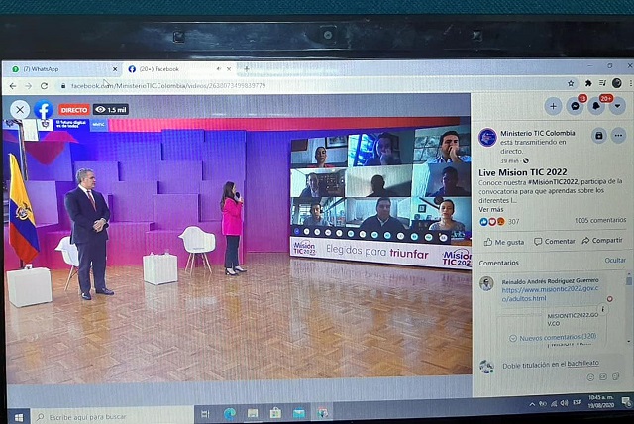Click the DIRECTO live badge
The image size is (634, 424).
click(74, 110)
